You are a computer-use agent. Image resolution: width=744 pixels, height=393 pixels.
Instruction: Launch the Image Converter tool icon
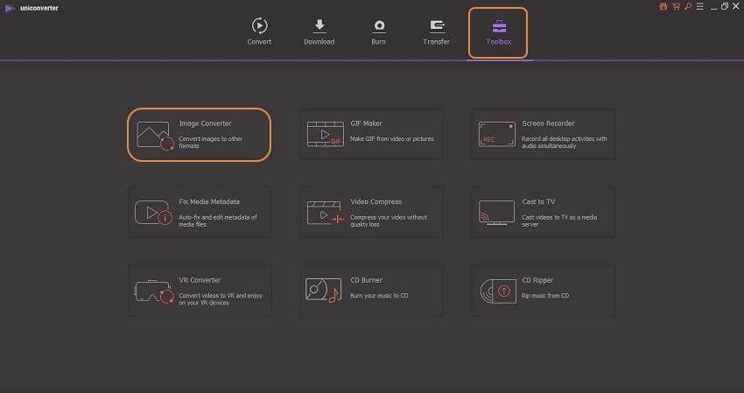click(154, 135)
